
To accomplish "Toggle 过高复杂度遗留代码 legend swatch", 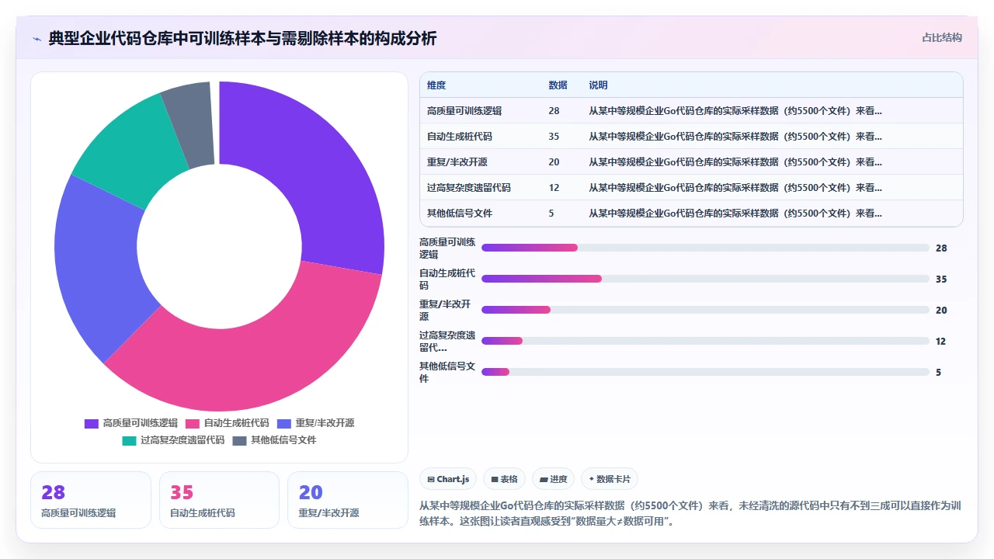I will pyautogui.click(x=129, y=440).
